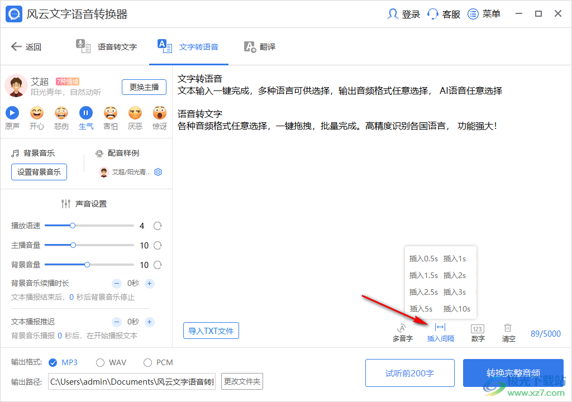The image size is (572, 402).
Task: Clear text with 清空 trash icon
Action: click(x=508, y=328)
